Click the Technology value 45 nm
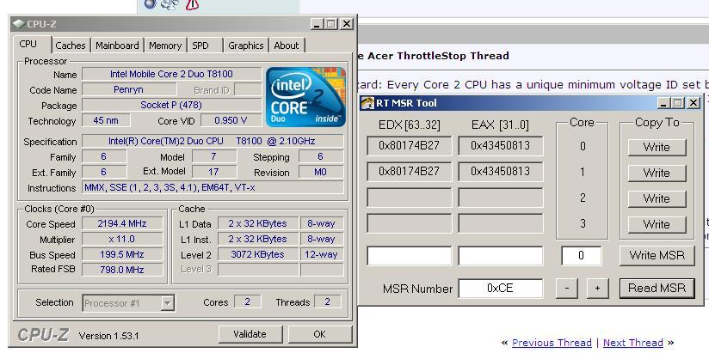The width and height of the screenshot is (709, 353). point(106,120)
